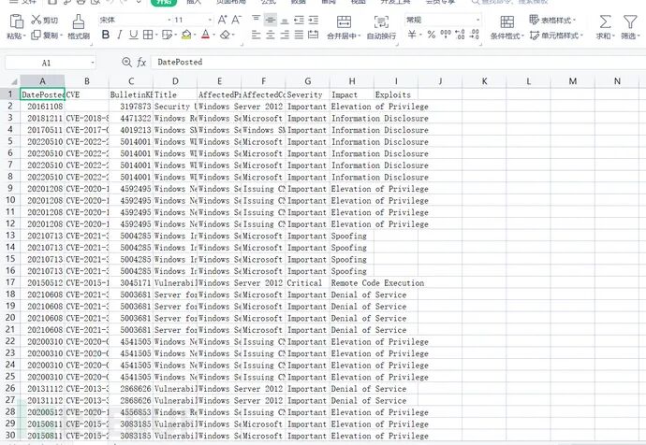Viewport: 646px width, 445px height.
Task: Click the Exploits header cell
Action: 395,94
